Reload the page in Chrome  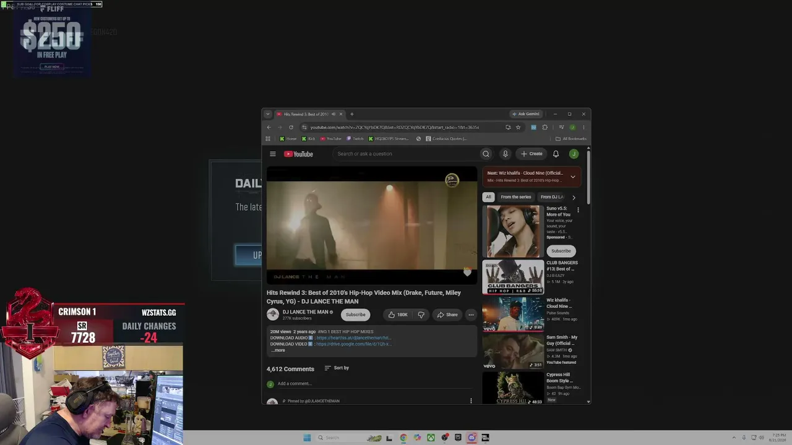[x=291, y=127]
